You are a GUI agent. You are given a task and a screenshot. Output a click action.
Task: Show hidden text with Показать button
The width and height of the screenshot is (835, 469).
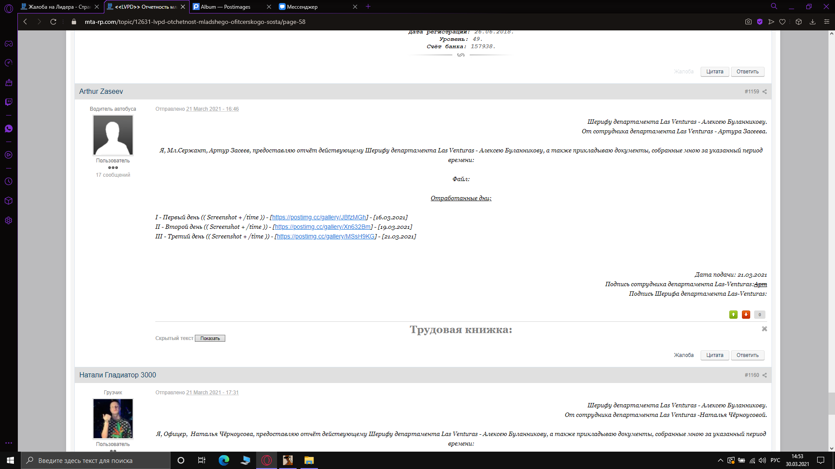(210, 339)
